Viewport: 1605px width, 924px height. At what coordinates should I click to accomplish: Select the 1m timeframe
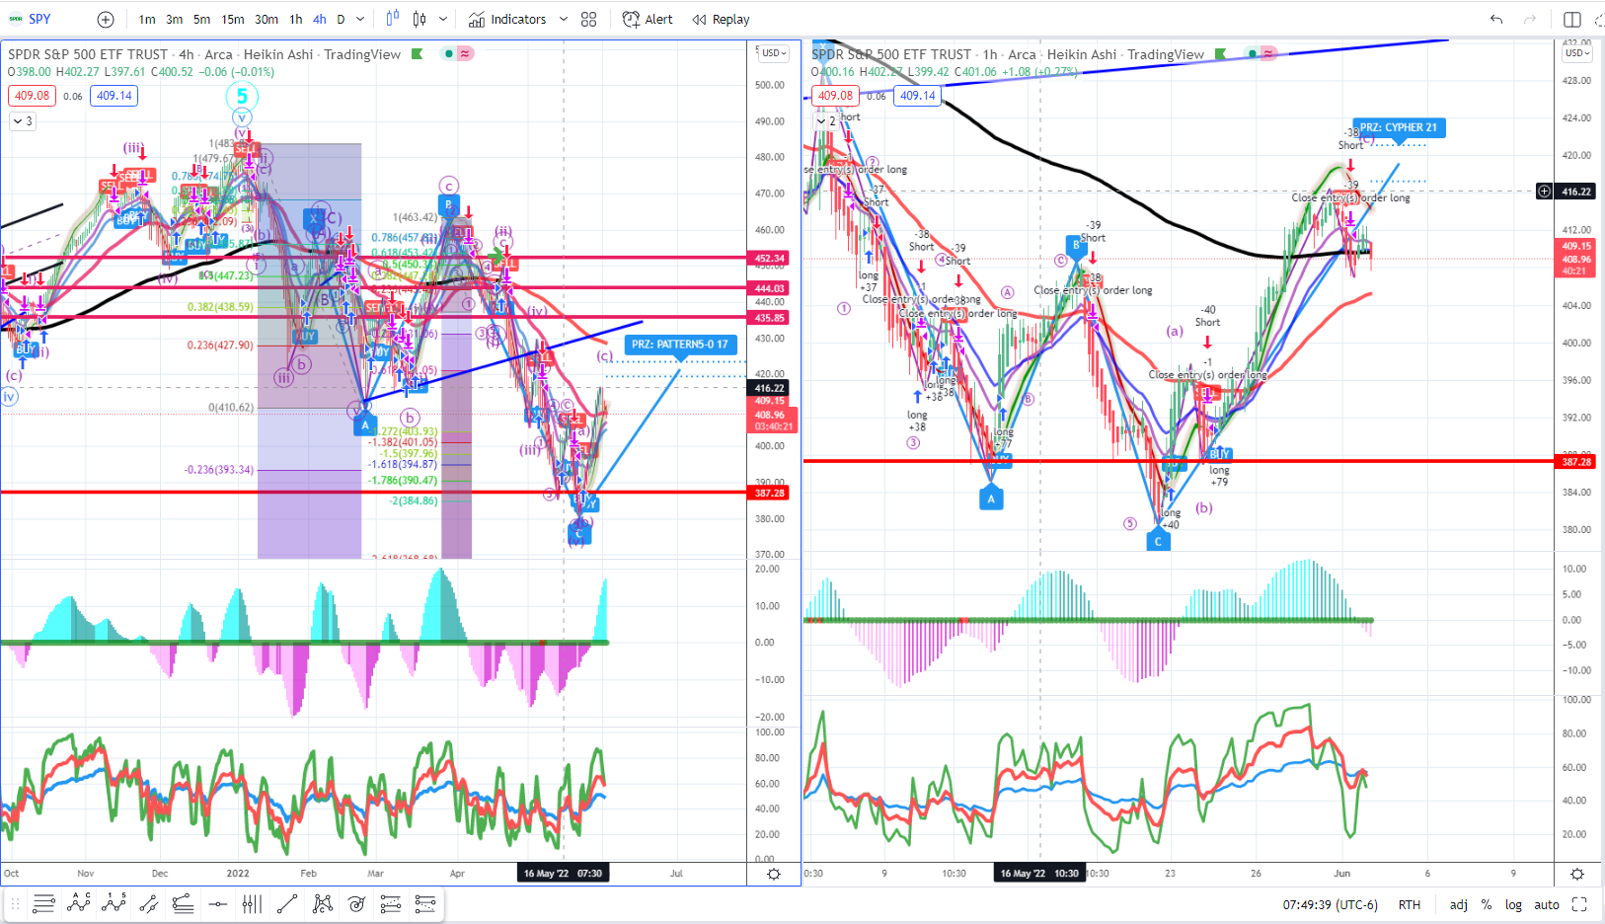pos(147,19)
